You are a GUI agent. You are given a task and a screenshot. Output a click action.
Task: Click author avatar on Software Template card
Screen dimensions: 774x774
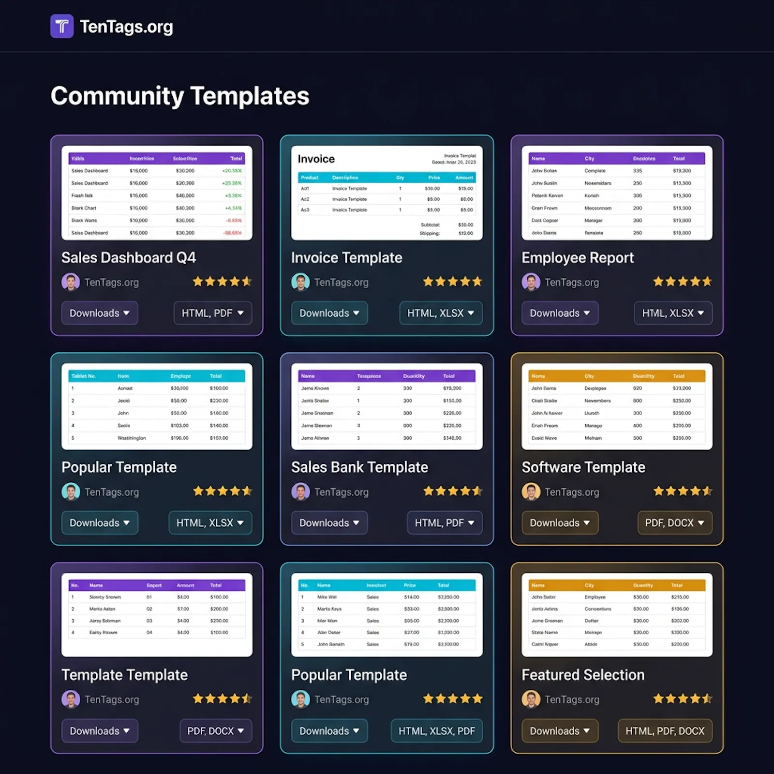pyautogui.click(x=531, y=492)
